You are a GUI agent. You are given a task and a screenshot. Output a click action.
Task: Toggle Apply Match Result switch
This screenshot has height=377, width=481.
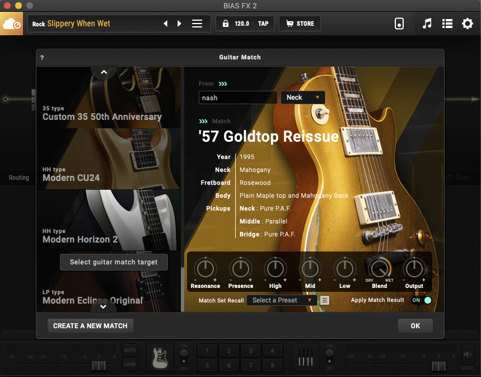422,300
